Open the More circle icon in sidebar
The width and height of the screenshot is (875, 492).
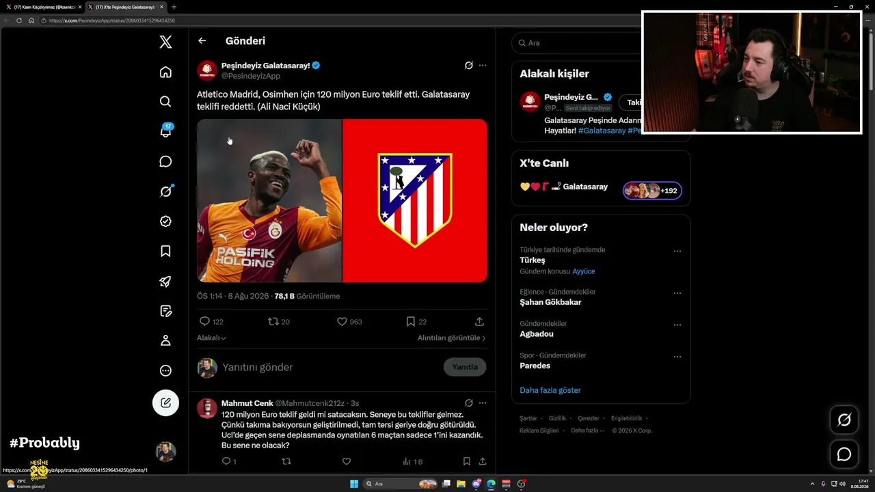click(x=165, y=370)
